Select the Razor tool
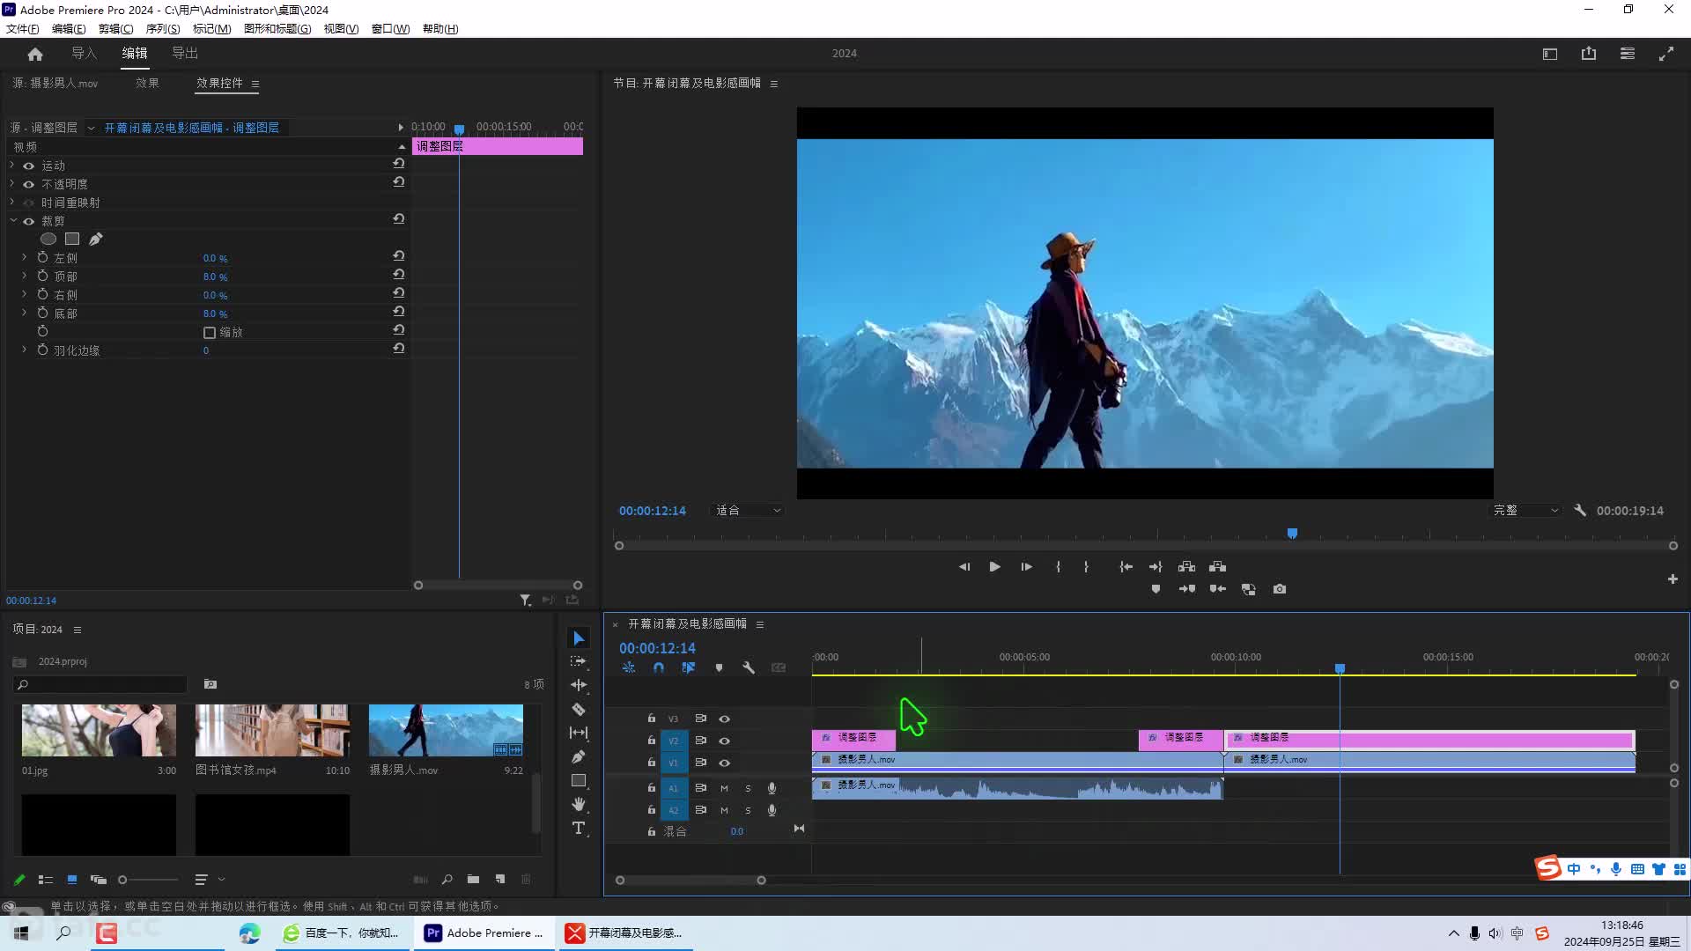Screen dimensions: 1691x951 tap(579, 709)
